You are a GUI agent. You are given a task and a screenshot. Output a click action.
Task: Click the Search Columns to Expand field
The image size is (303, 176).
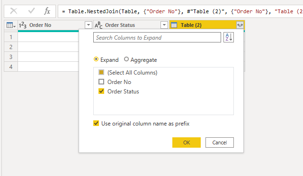(x=157, y=37)
